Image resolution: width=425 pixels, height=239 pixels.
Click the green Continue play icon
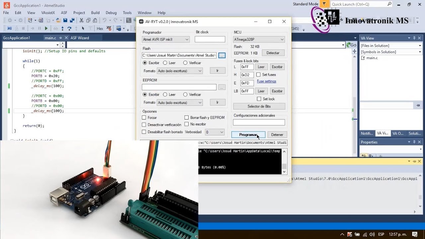pyautogui.click(x=46, y=28)
